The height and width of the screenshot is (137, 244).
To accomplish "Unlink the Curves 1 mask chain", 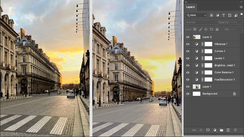I will tap(203, 51).
